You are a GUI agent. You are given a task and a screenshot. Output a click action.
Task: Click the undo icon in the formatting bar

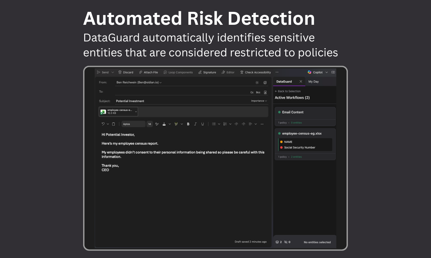point(103,124)
